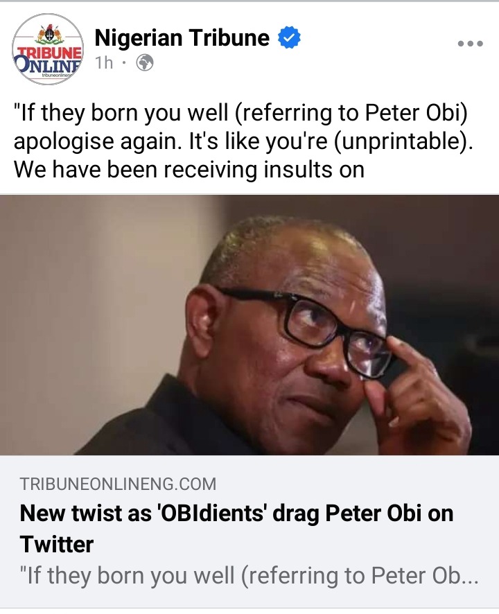Click the blue ONLINE text in the profile logo
This screenshot has height=614, width=499.
(48, 64)
